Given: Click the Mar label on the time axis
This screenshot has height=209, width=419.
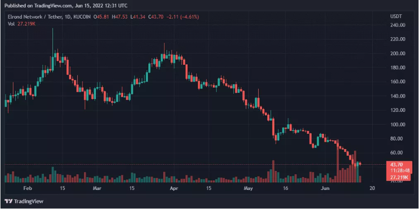Looking at the screenshot, I should click(97, 189).
